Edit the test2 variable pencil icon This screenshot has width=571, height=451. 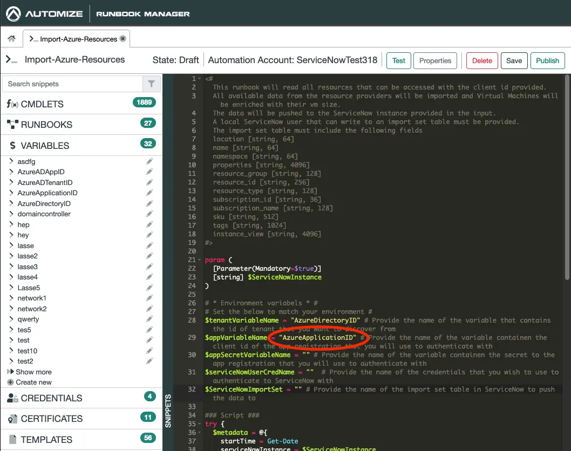pyautogui.click(x=149, y=361)
